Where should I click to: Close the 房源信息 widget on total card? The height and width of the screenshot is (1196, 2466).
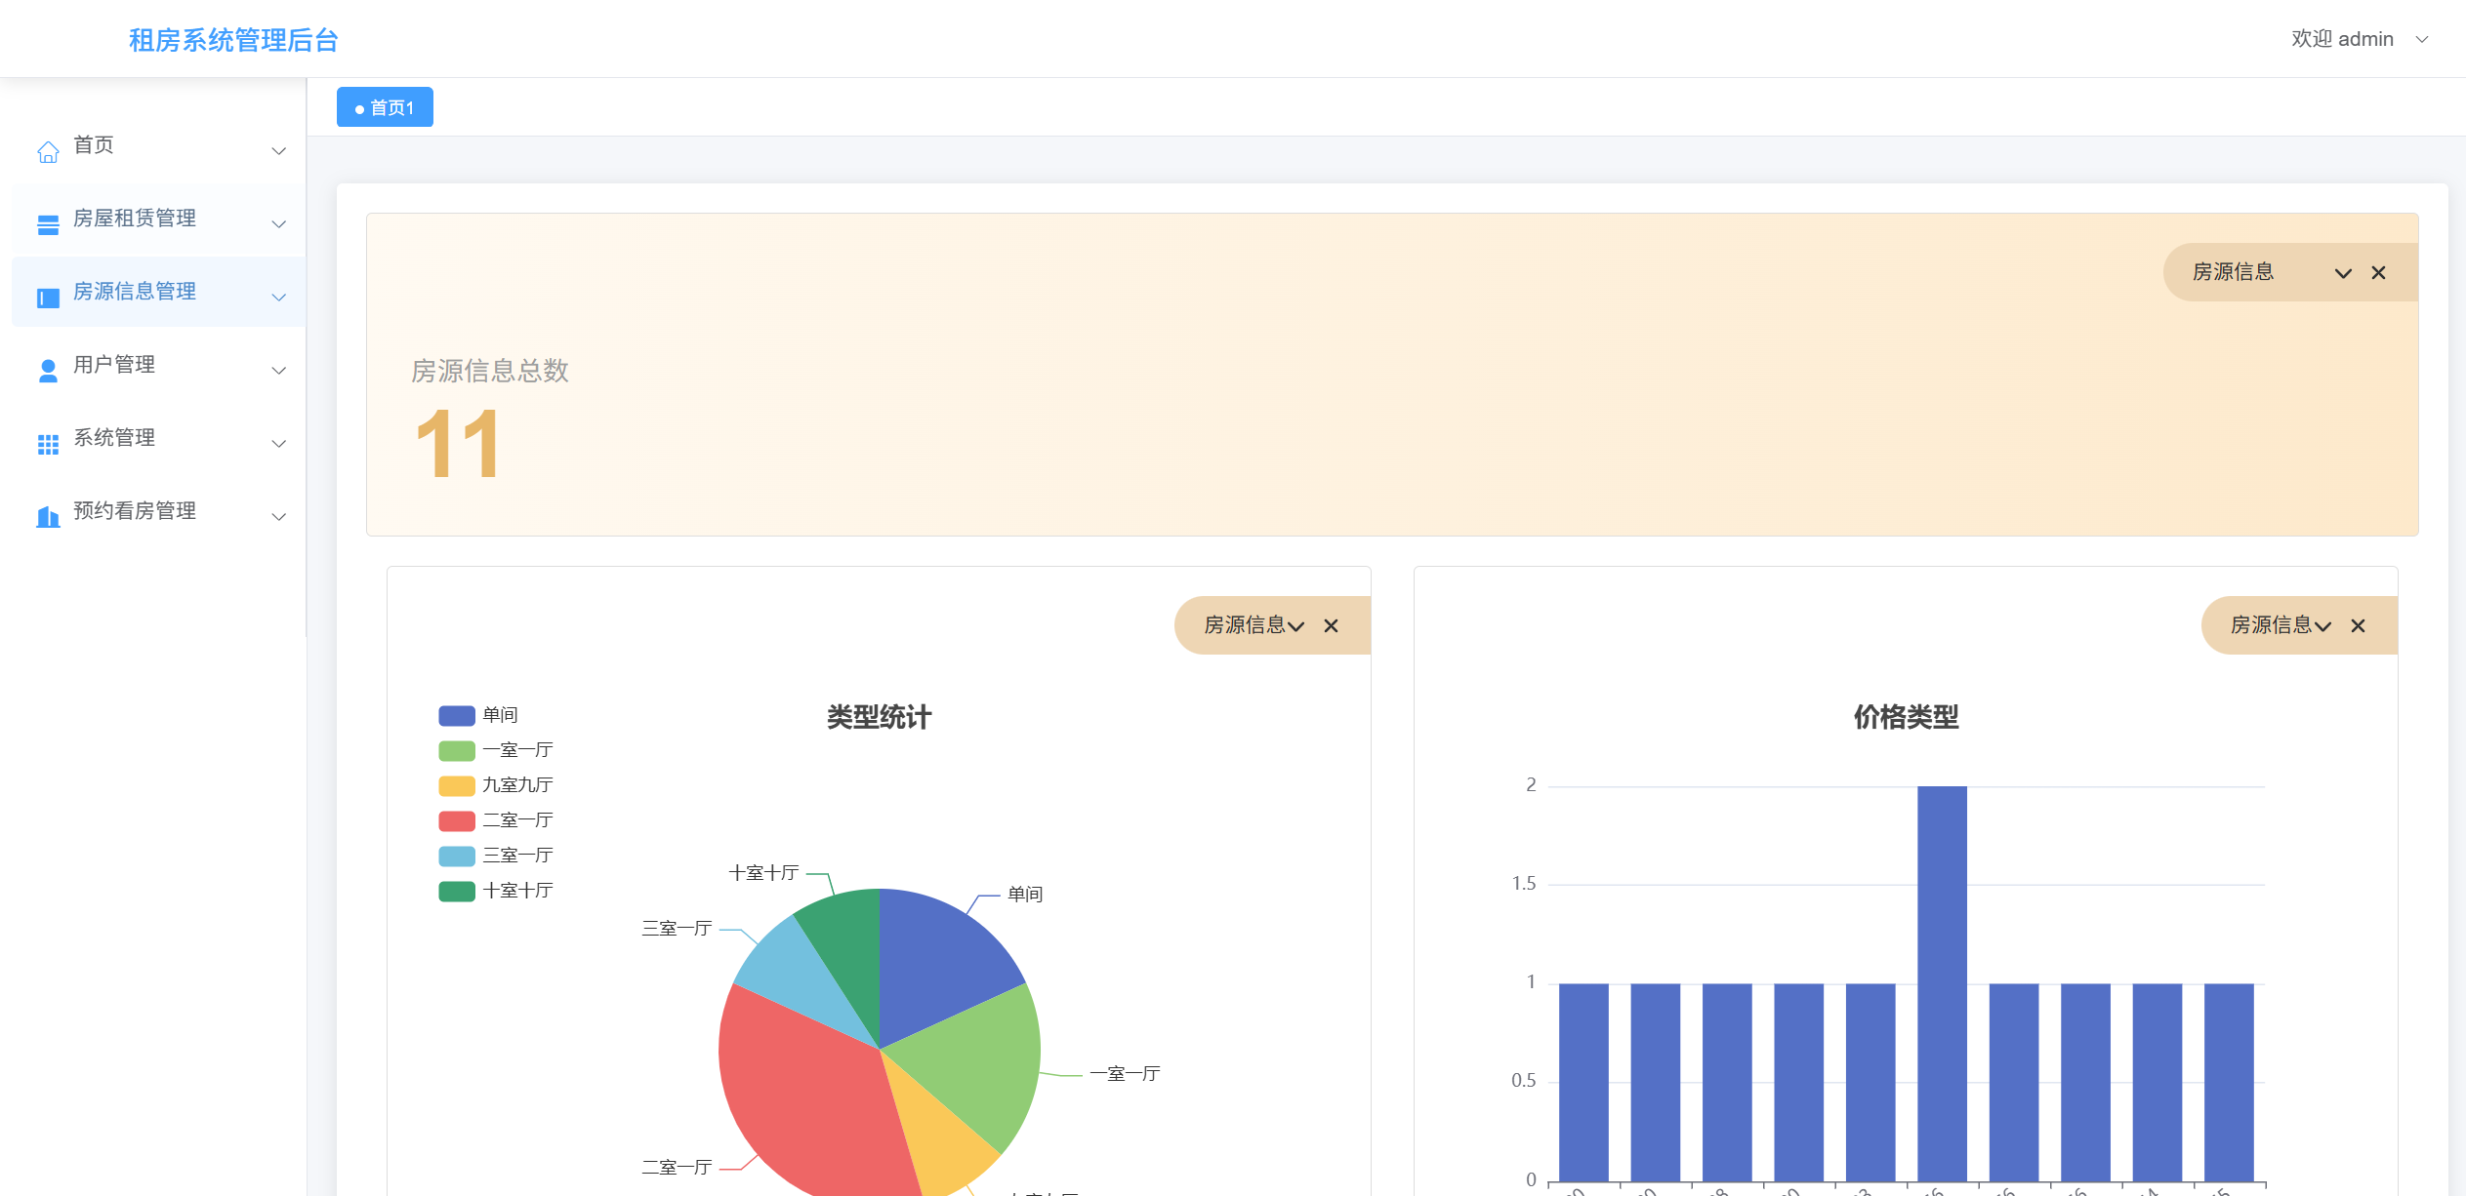(2378, 273)
